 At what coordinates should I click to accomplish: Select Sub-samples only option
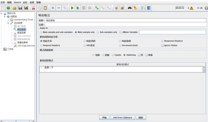(x=98, y=32)
